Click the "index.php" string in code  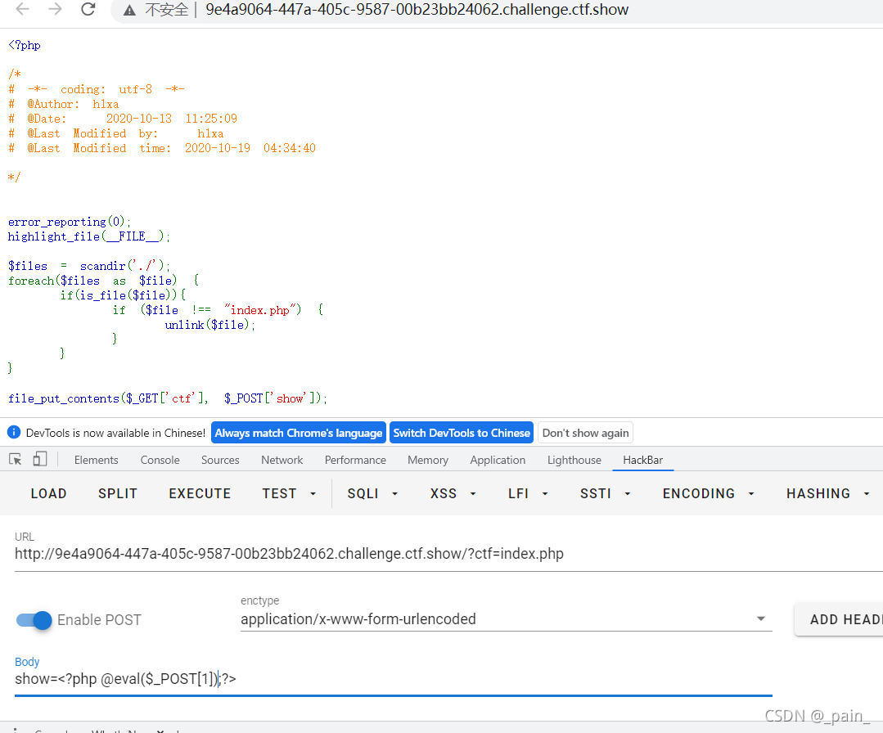(259, 310)
